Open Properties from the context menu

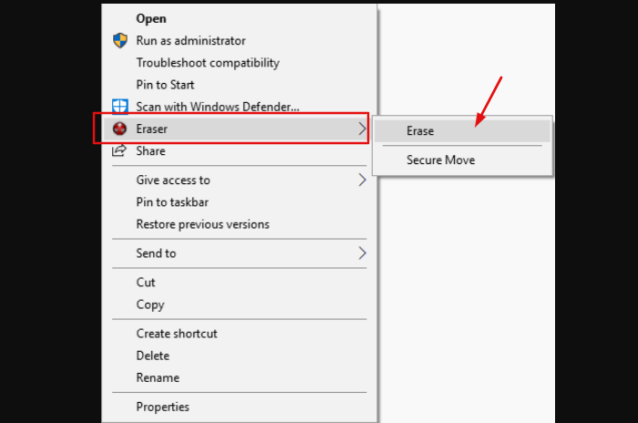[163, 407]
